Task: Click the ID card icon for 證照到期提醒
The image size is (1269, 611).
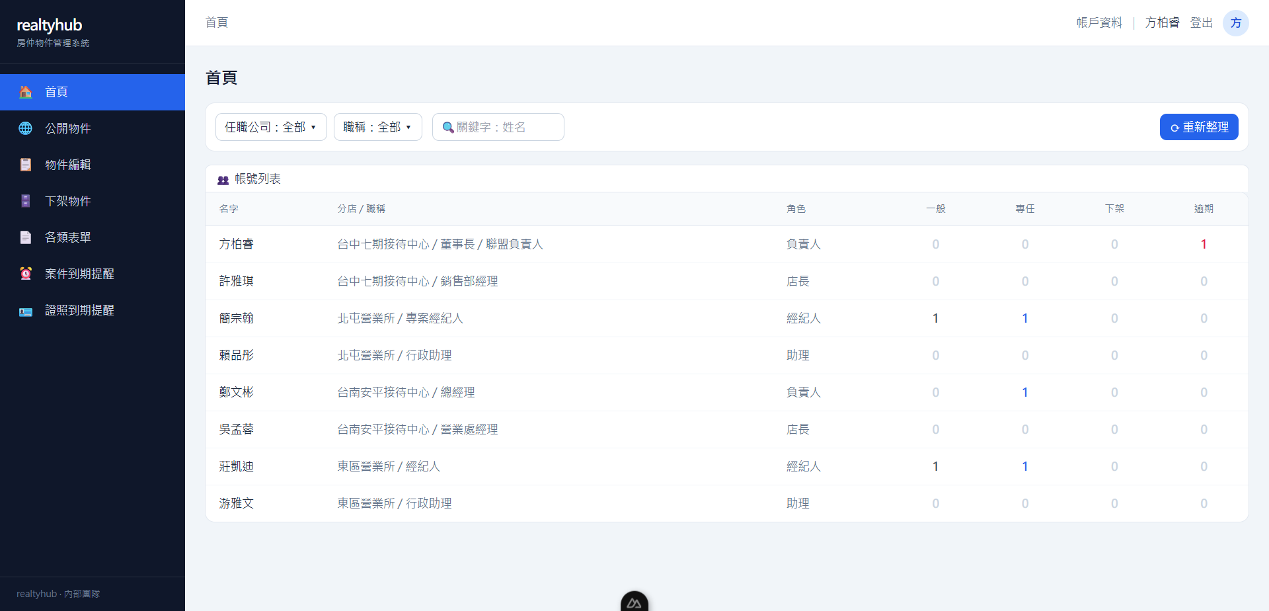Action: click(x=26, y=311)
